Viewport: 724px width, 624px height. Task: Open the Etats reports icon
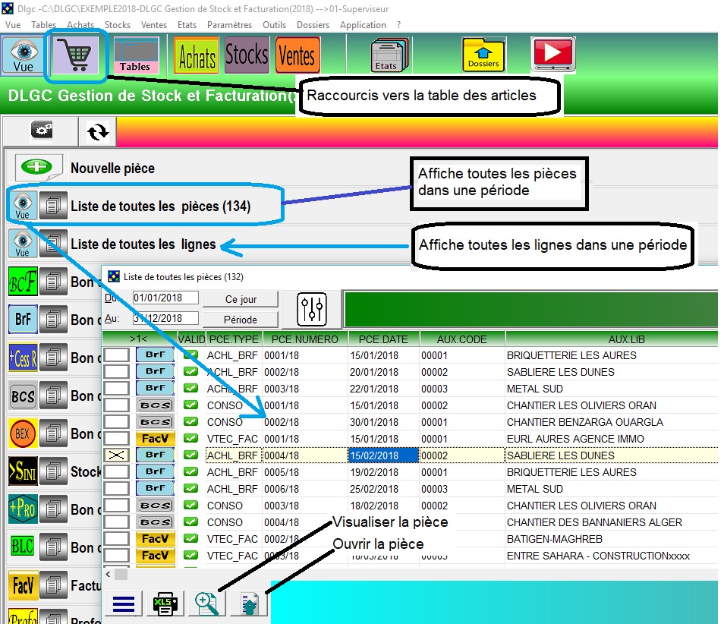point(388,56)
